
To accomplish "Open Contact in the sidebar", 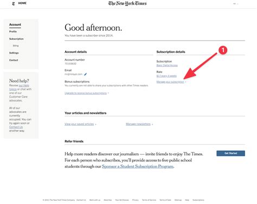I will click(14, 60).
